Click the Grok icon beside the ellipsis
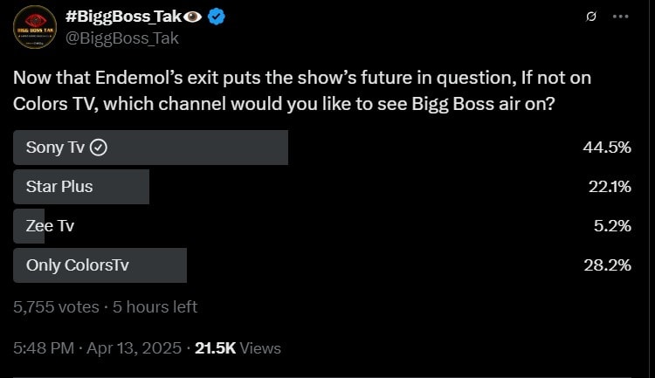Image resolution: width=655 pixels, height=378 pixels. pyautogui.click(x=591, y=17)
